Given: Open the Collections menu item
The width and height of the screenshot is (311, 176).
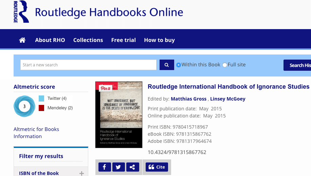Looking at the screenshot, I should click(x=88, y=40).
